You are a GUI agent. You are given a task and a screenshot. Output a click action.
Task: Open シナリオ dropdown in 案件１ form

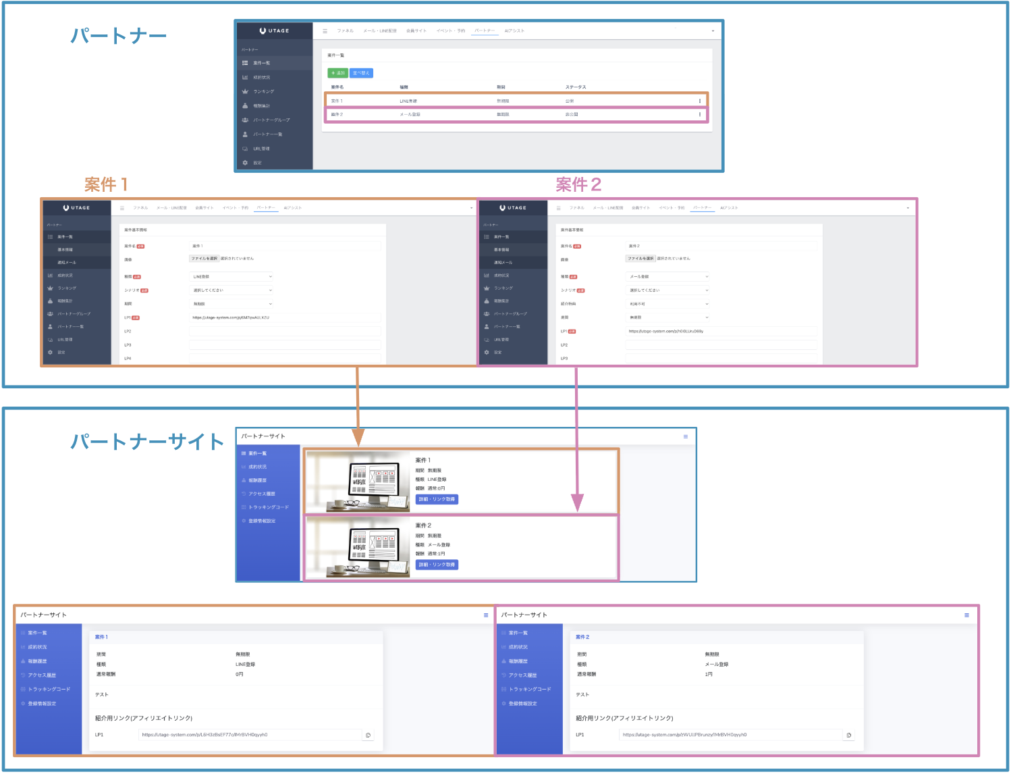point(231,290)
